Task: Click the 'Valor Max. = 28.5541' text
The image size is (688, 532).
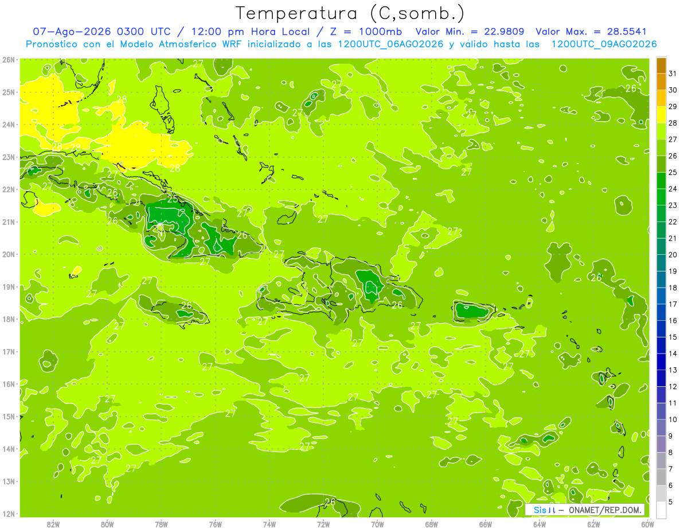Action: (591, 32)
